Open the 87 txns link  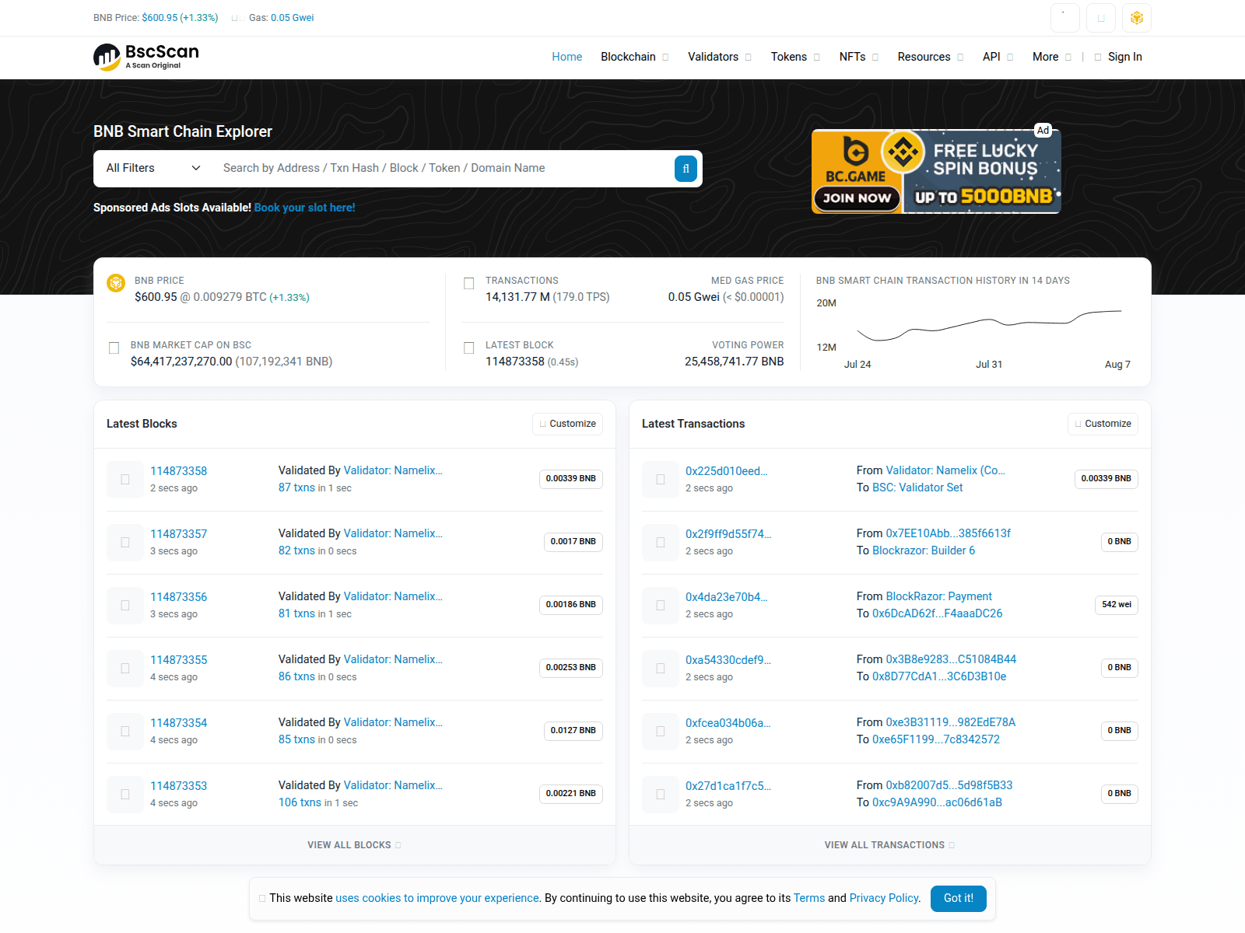coord(296,487)
